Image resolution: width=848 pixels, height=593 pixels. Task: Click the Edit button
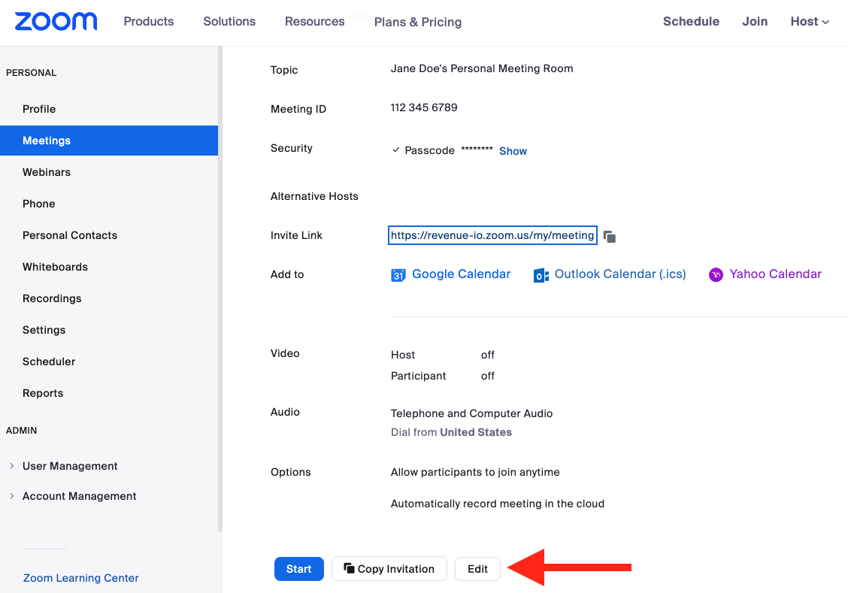[x=477, y=569]
